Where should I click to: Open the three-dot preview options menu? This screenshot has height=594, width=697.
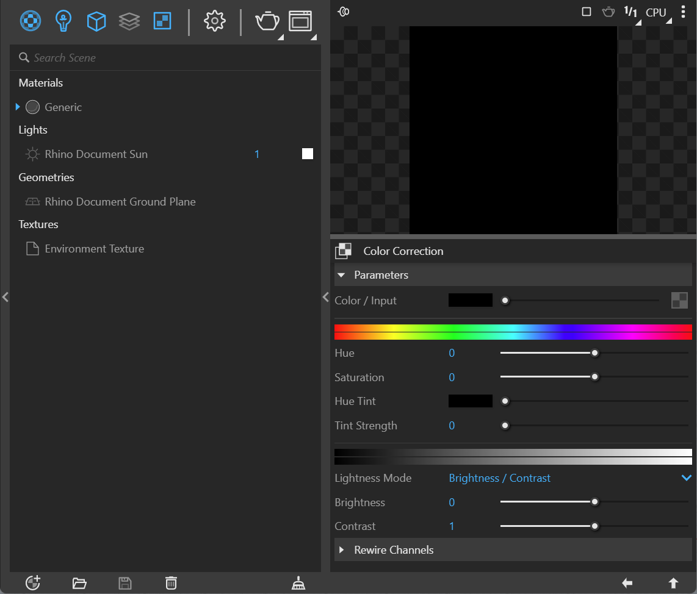[x=683, y=12]
